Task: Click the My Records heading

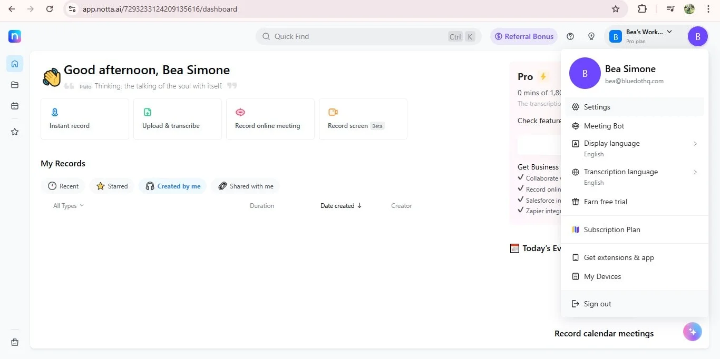Action: coord(63,163)
